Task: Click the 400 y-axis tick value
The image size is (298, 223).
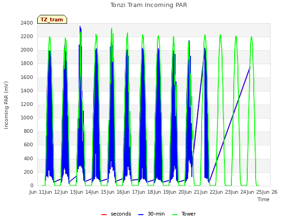Action: point(28,158)
